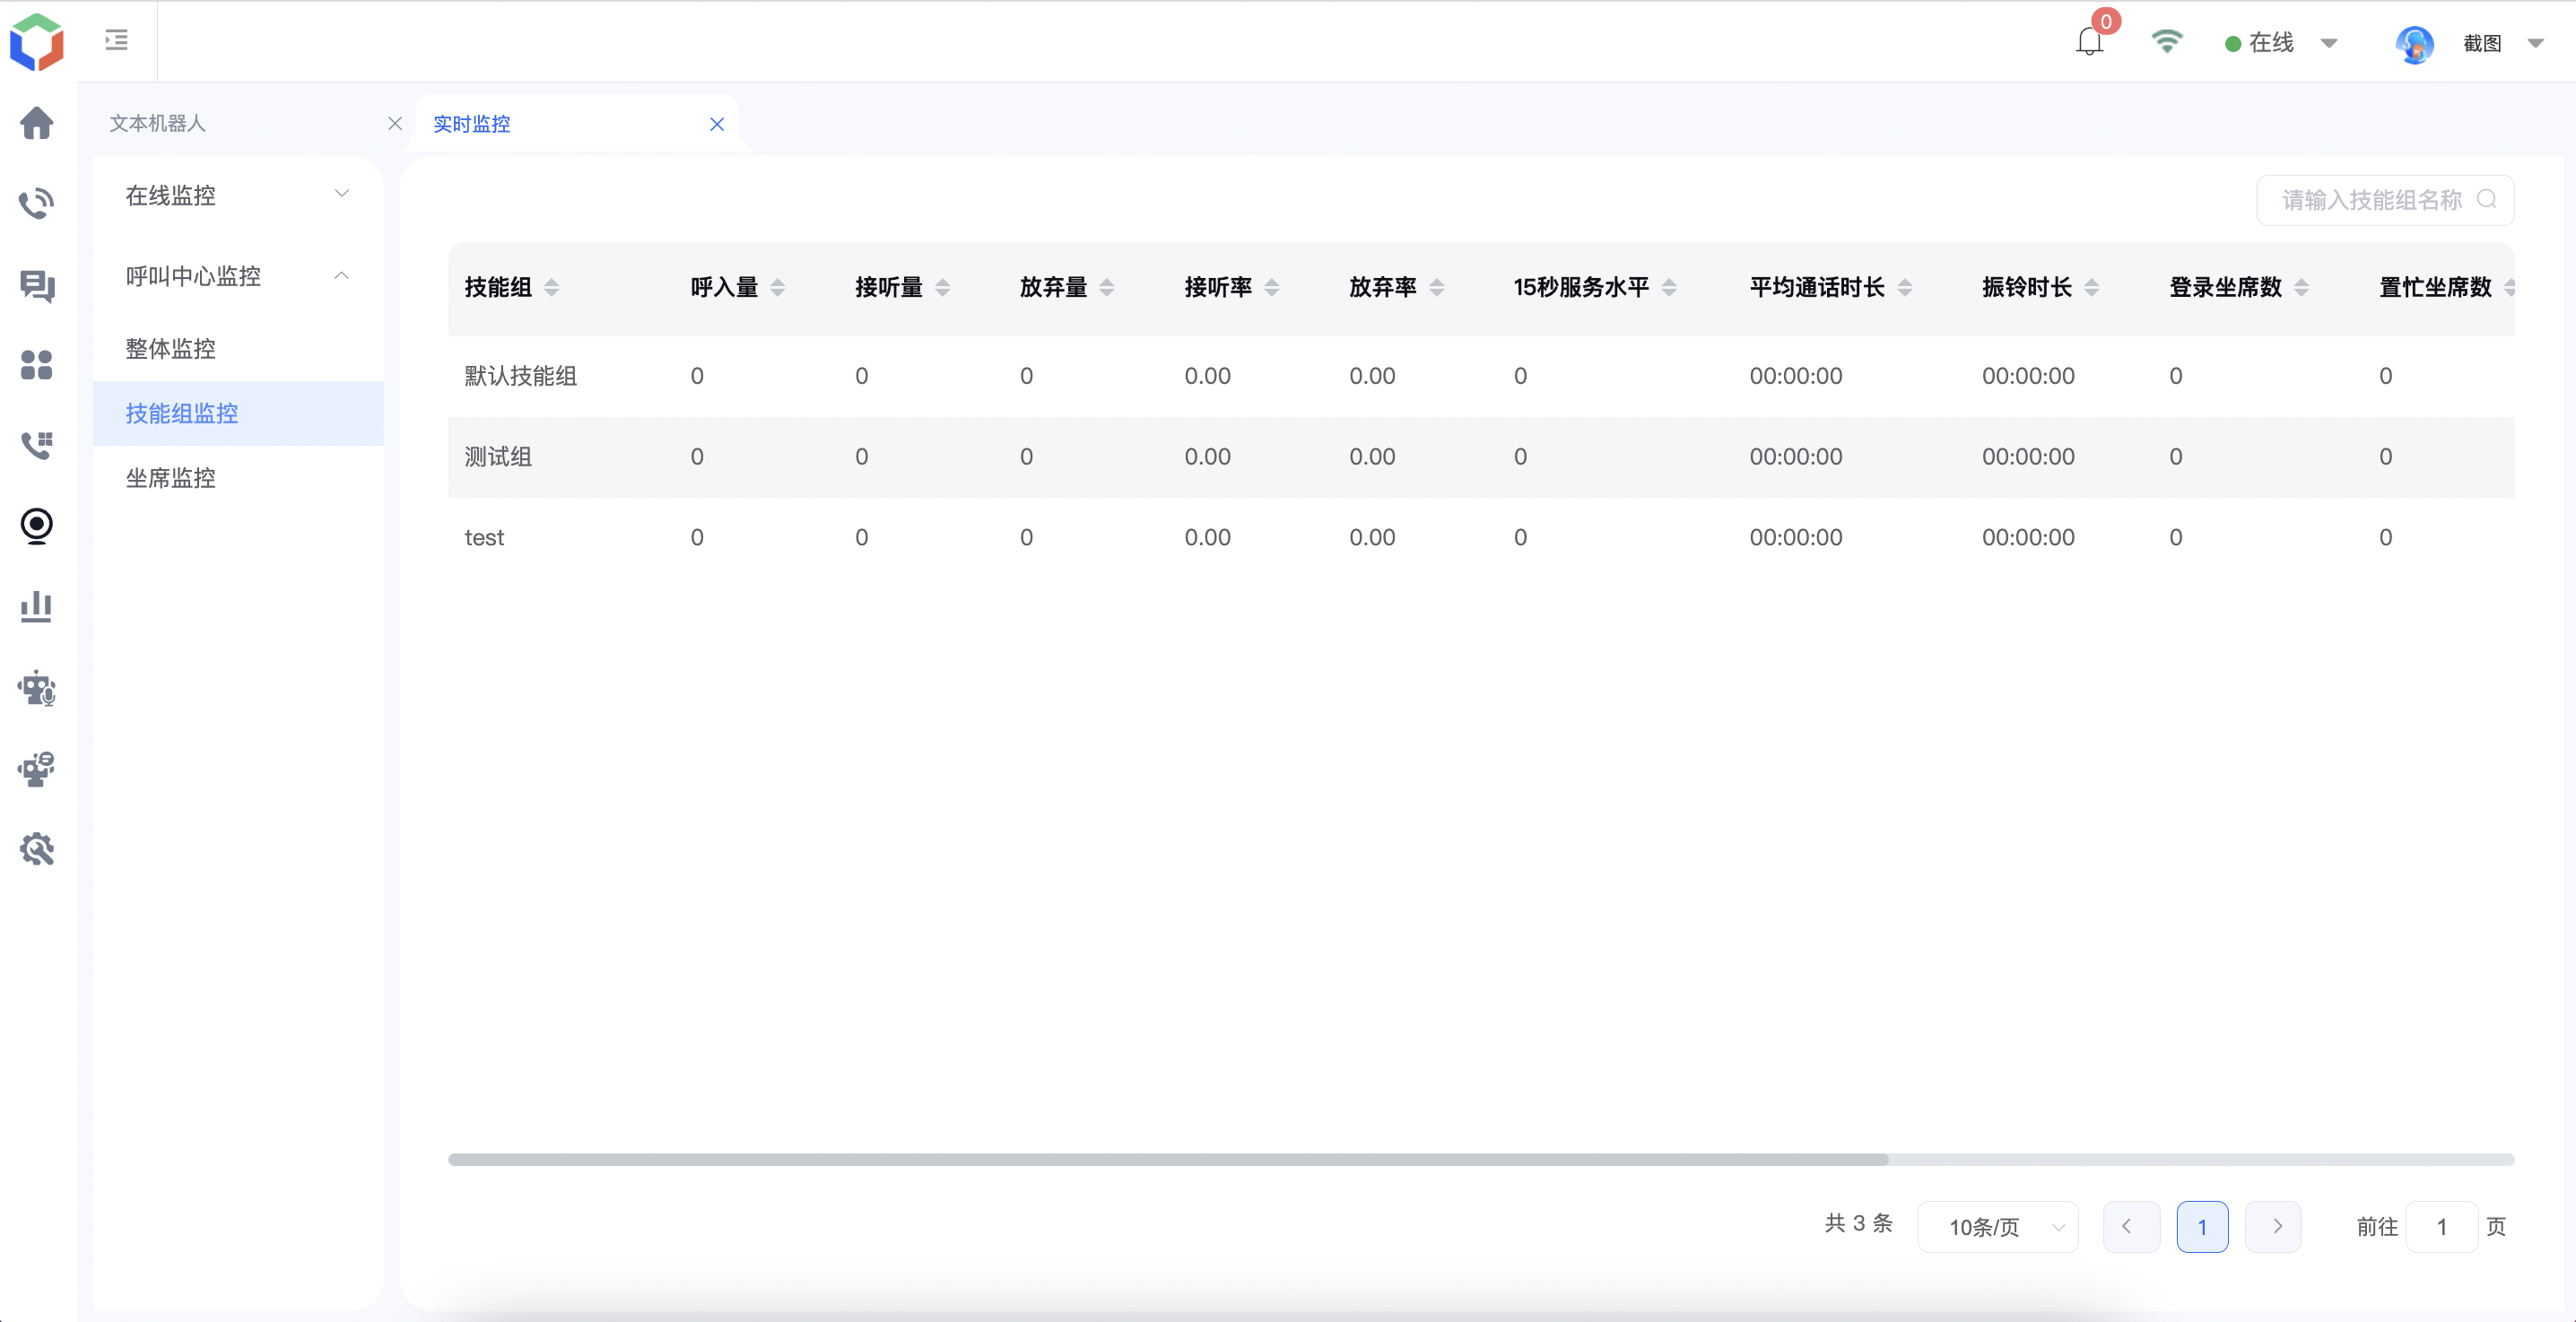Sort by 15秒服务水平 column
This screenshot has width=2576, height=1322.
1669,288
